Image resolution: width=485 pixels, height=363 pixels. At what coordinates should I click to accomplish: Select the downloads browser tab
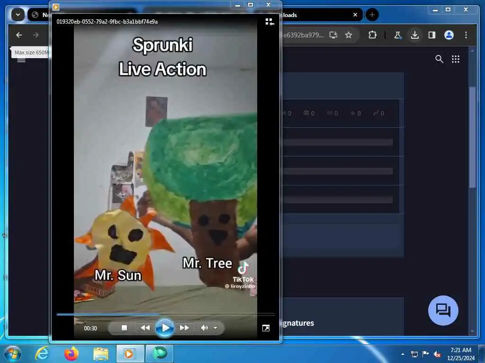pos(322,15)
